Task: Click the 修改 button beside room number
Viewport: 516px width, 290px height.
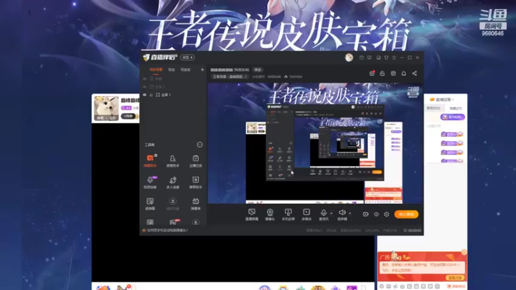Action: point(257,70)
